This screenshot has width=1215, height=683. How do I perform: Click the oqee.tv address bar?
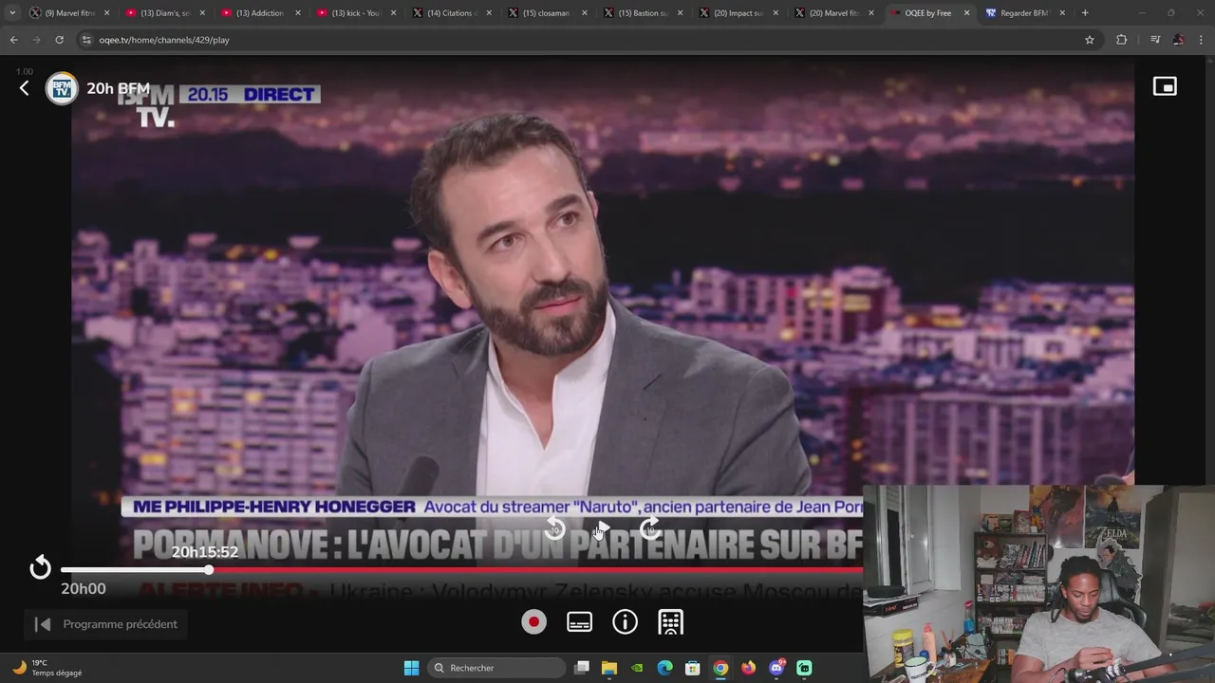click(589, 40)
